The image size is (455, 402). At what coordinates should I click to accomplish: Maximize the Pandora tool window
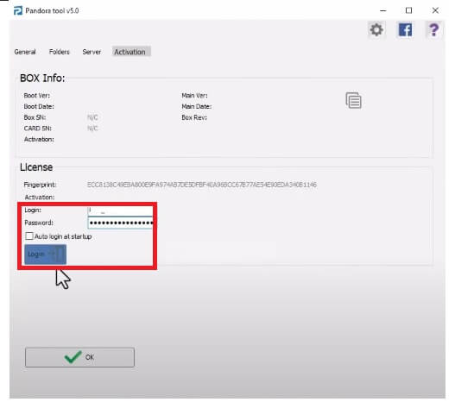click(x=408, y=10)
